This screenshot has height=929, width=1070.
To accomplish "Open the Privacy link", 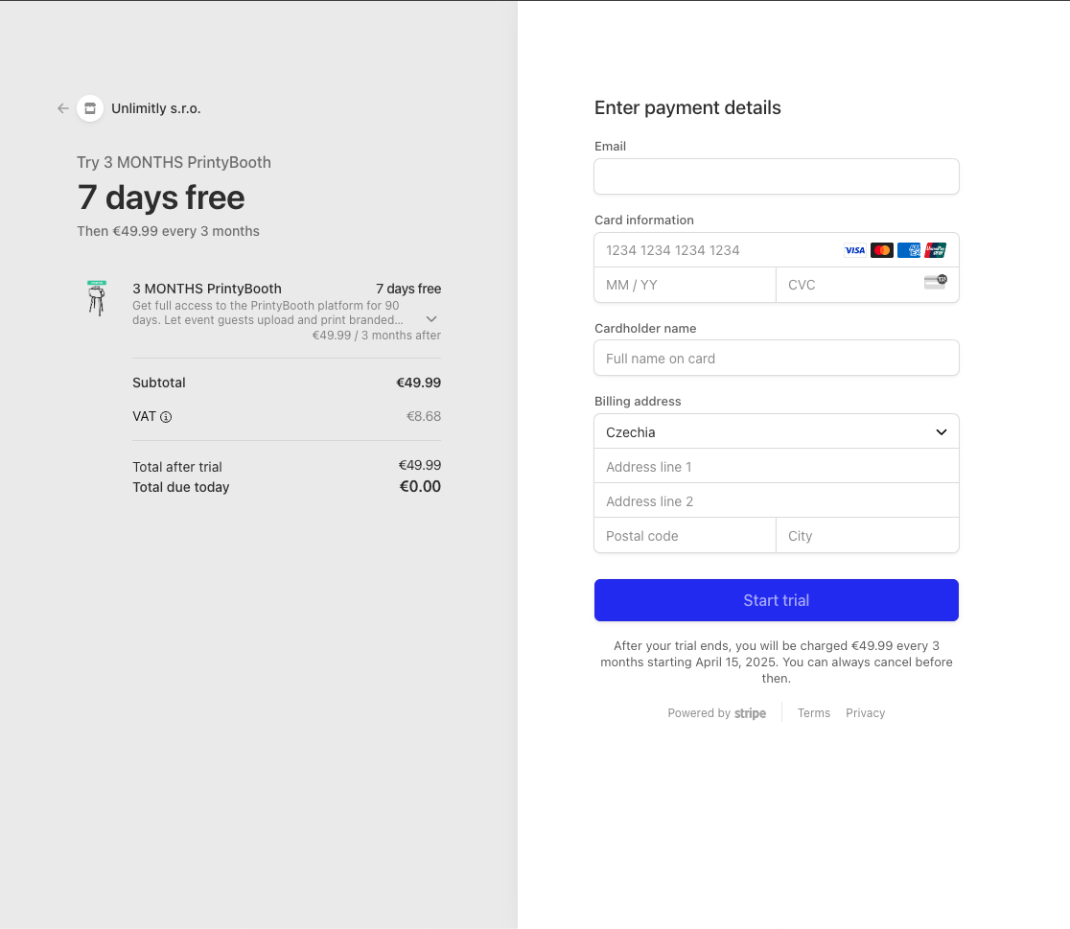I will click(x=865, y=713).
